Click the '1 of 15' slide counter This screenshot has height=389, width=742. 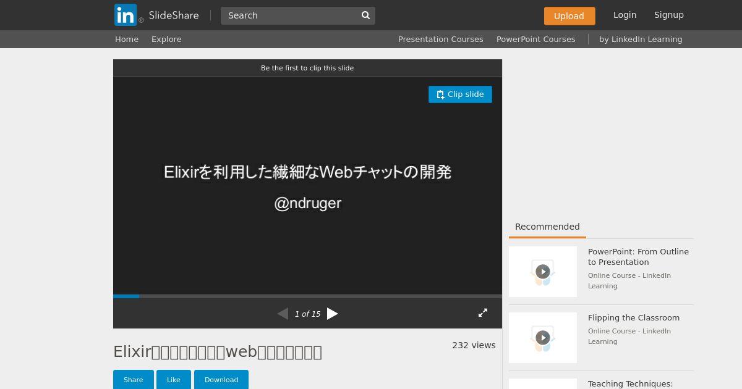point(307,314)
